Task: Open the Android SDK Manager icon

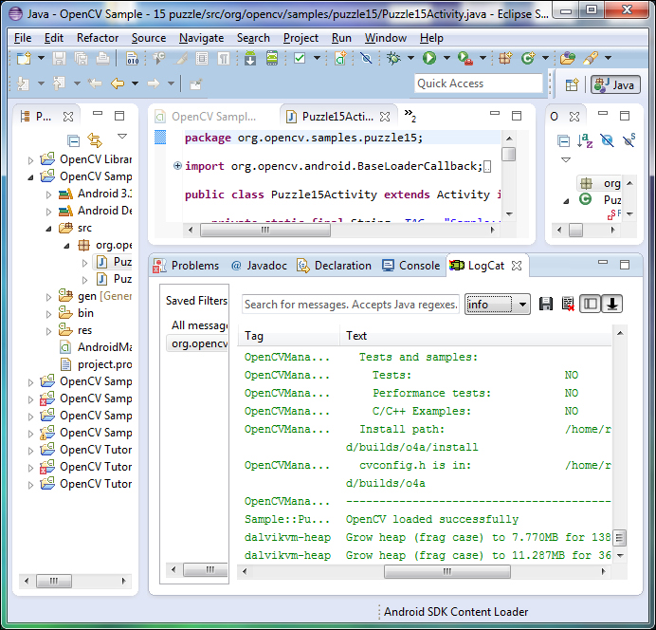Action: [250, 58]
